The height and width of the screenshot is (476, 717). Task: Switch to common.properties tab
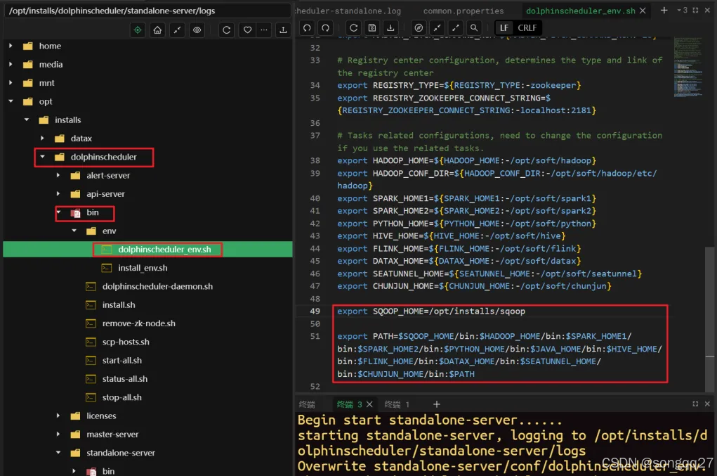tap(463, 11)
